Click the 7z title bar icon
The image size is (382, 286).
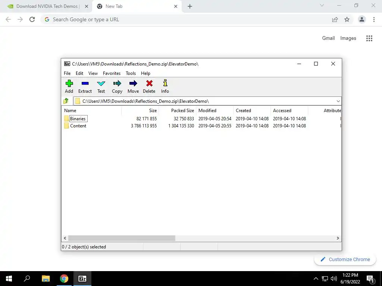tap(67, 64)
